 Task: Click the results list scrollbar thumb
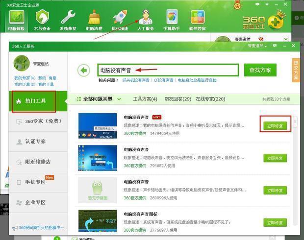(295, 122)
